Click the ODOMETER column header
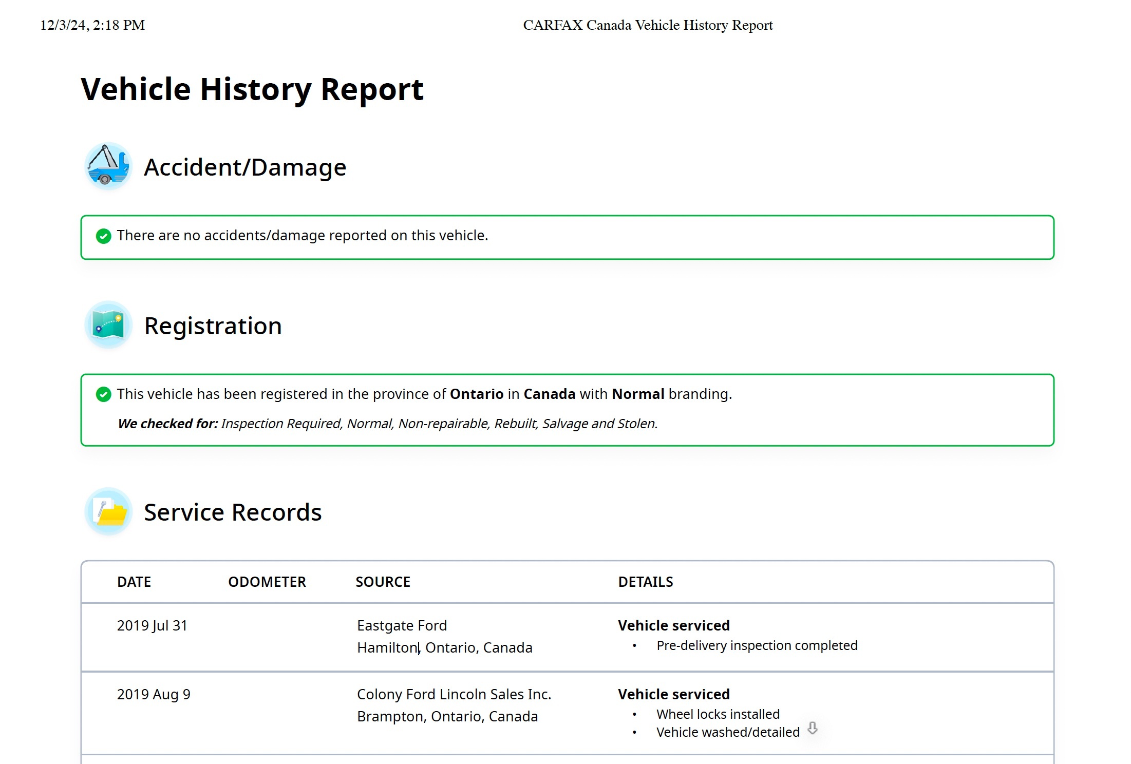1131x764 pixels. pos(267,582)
